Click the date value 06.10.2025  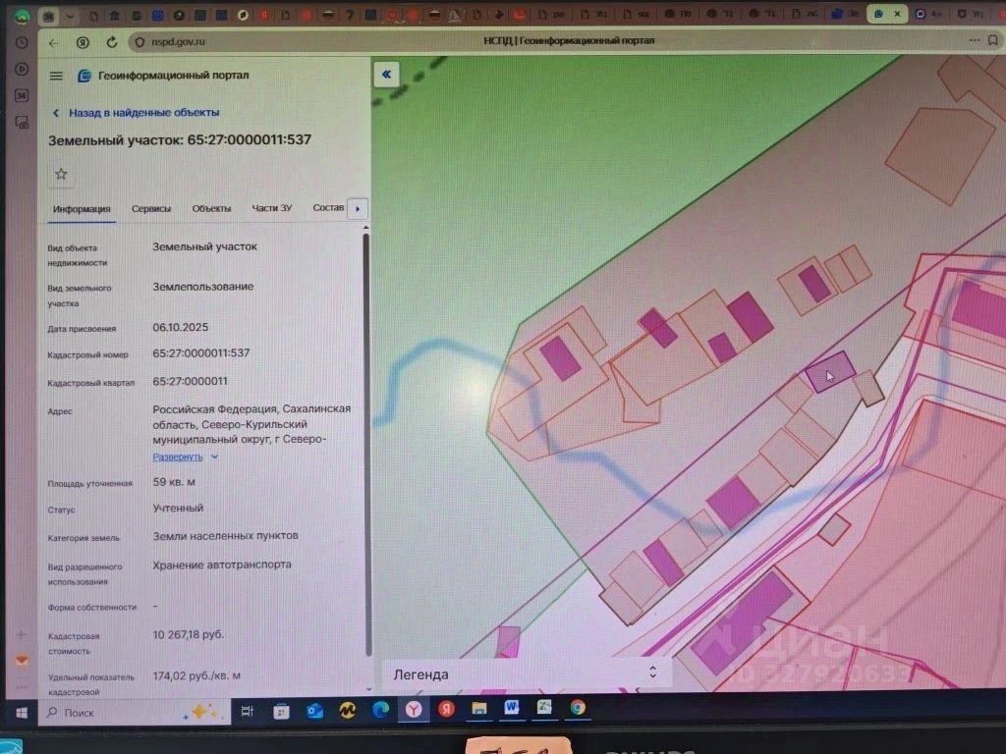(181, 328)
